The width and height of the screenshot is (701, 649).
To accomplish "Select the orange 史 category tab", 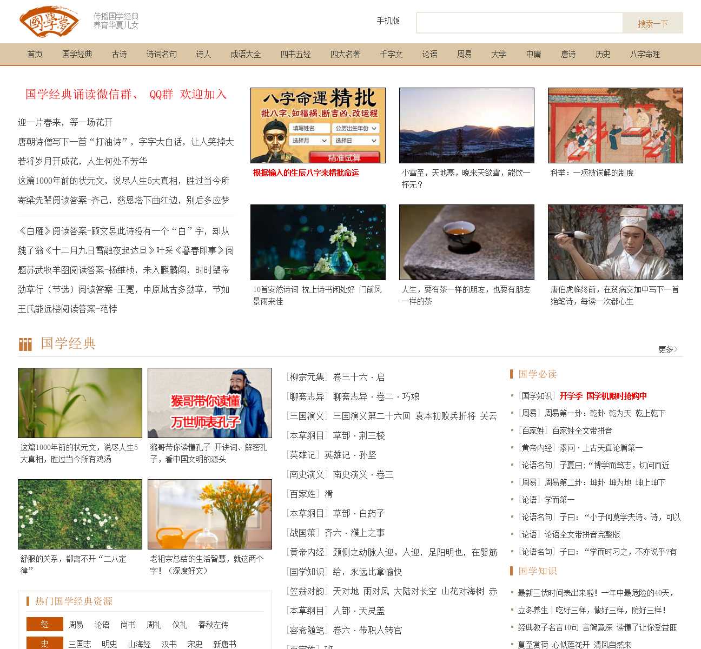I will (44, 644).
